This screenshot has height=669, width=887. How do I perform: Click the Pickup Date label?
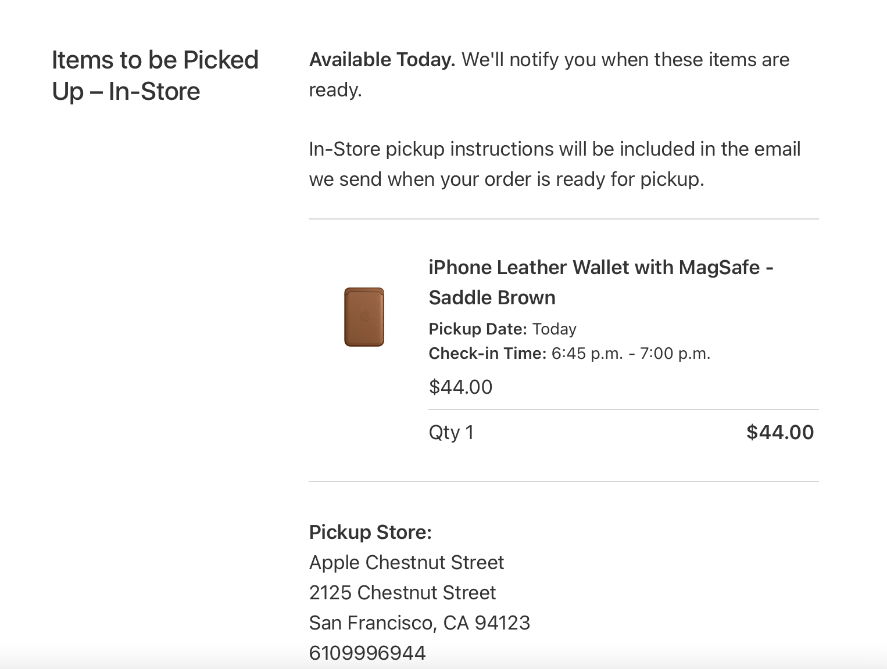pos(477,329)
